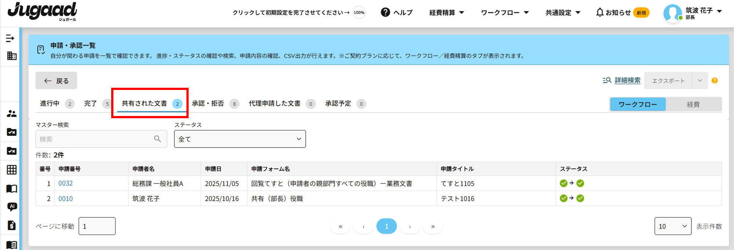Click the orange help question icon
The height and width of the screenshot is (250, 734).
pyautogui.click(x=714, y=80)
